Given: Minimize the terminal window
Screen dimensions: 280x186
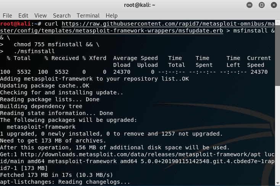Looking at the screenshot, I should (x=249, y=5).
